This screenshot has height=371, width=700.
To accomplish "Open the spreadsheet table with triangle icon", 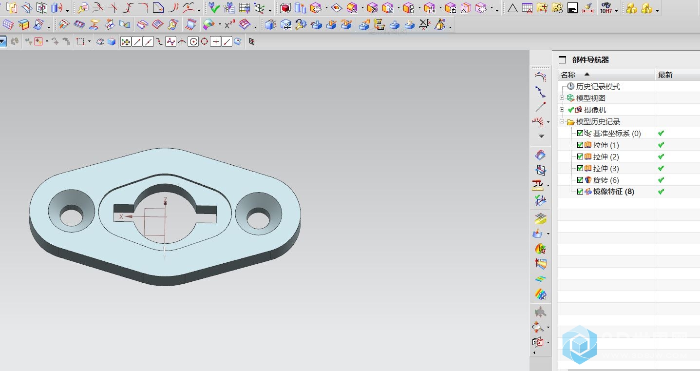I will point(527,8).
